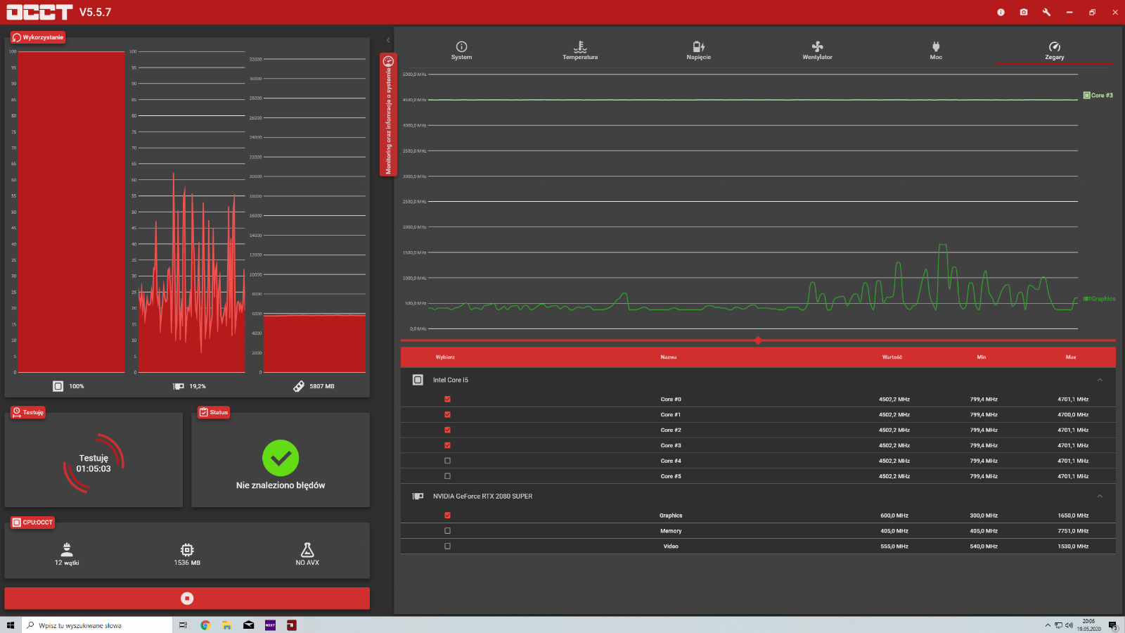The image size is (1125, 633).
Task: Stop the running test
Action: pyautogui.click(x=187, y=599)
